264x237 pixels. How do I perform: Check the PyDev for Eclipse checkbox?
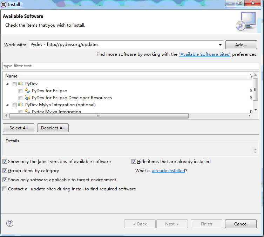click(21, 91)
